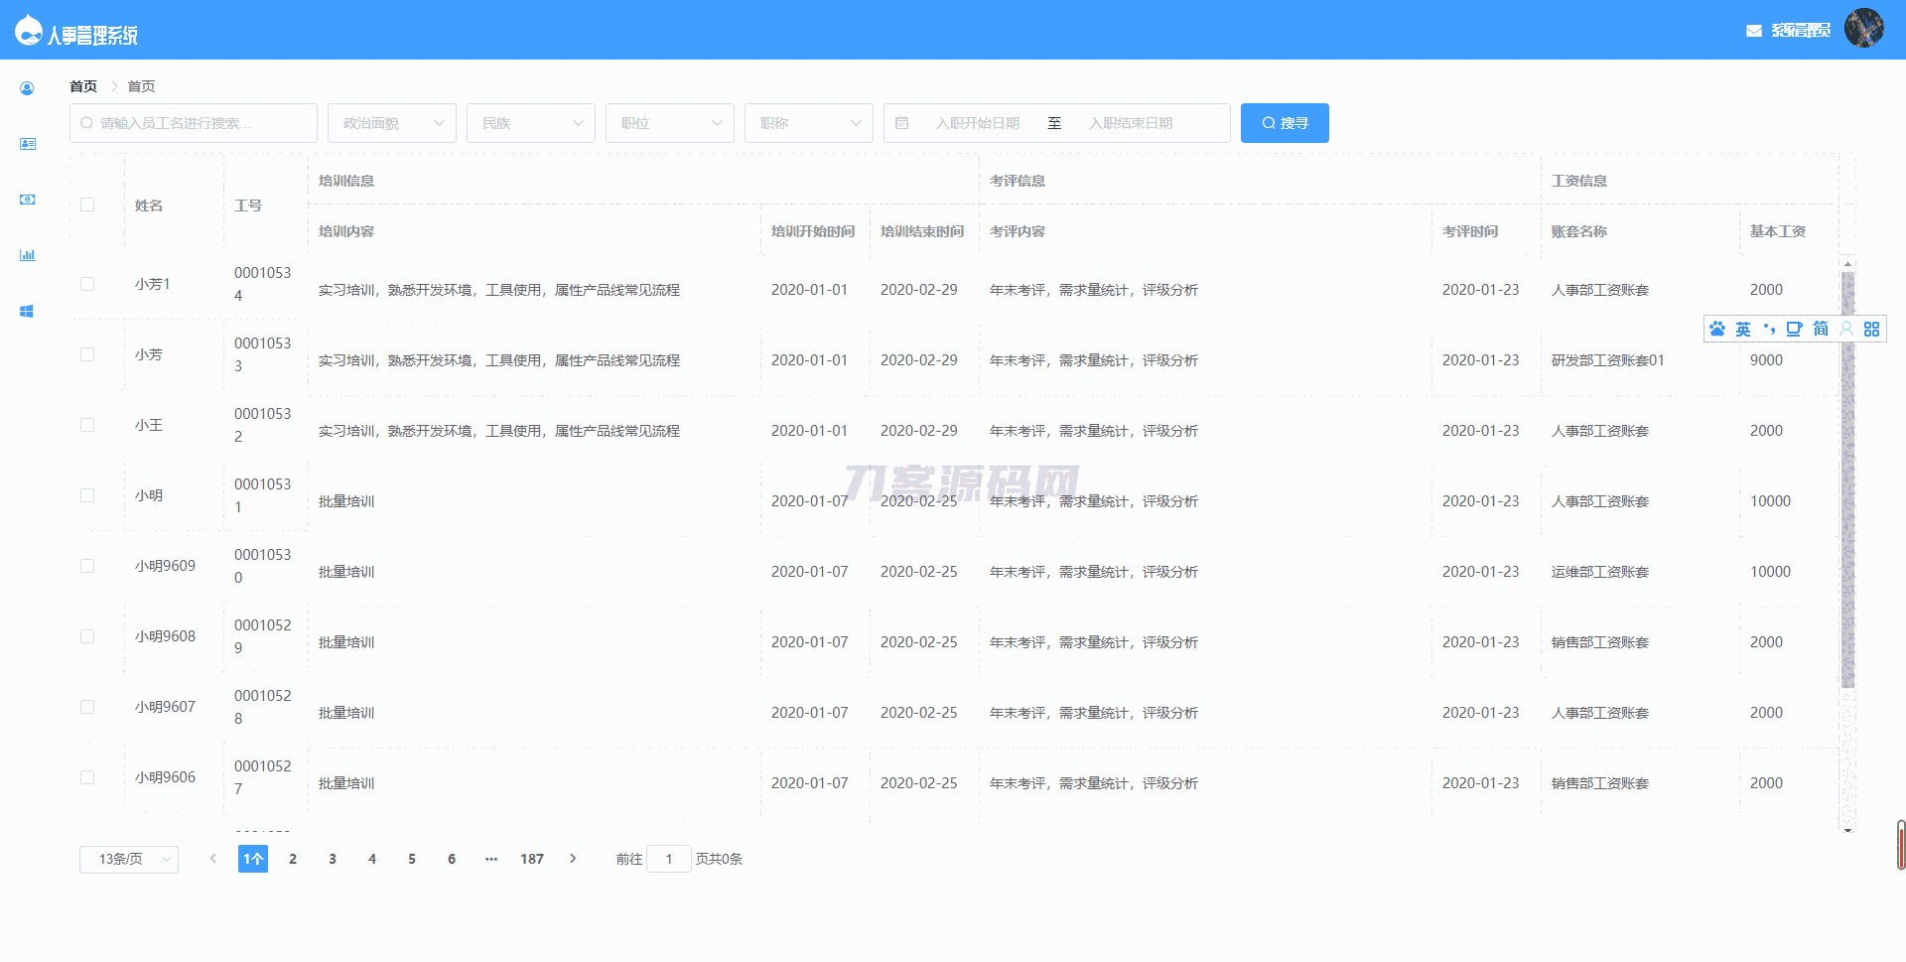Viewport: 1906px width, 962px height.
Task: Focus the employee name search field
Action: tap(194, 123)
